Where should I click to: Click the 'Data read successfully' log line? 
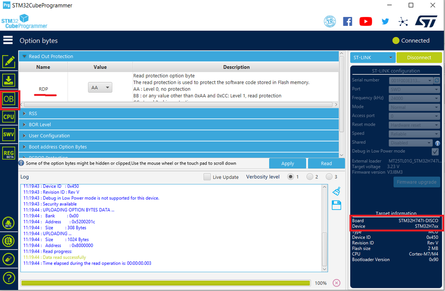point(54,258)
